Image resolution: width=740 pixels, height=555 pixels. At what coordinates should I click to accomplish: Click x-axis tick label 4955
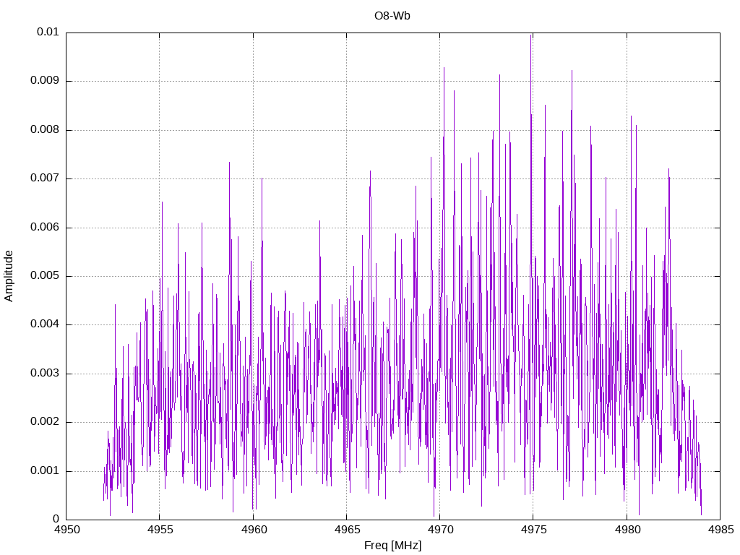[x=160, y=530]
